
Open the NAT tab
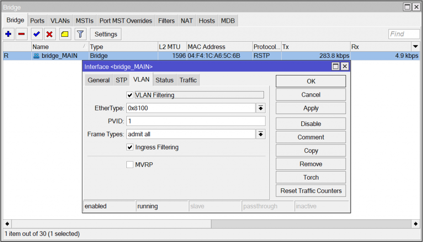click(x=187, y=21)
